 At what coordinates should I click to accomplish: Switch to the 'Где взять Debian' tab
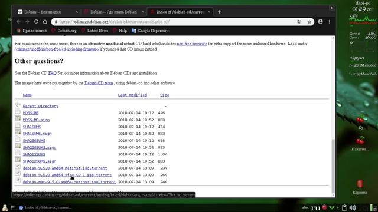pos(113,12)
